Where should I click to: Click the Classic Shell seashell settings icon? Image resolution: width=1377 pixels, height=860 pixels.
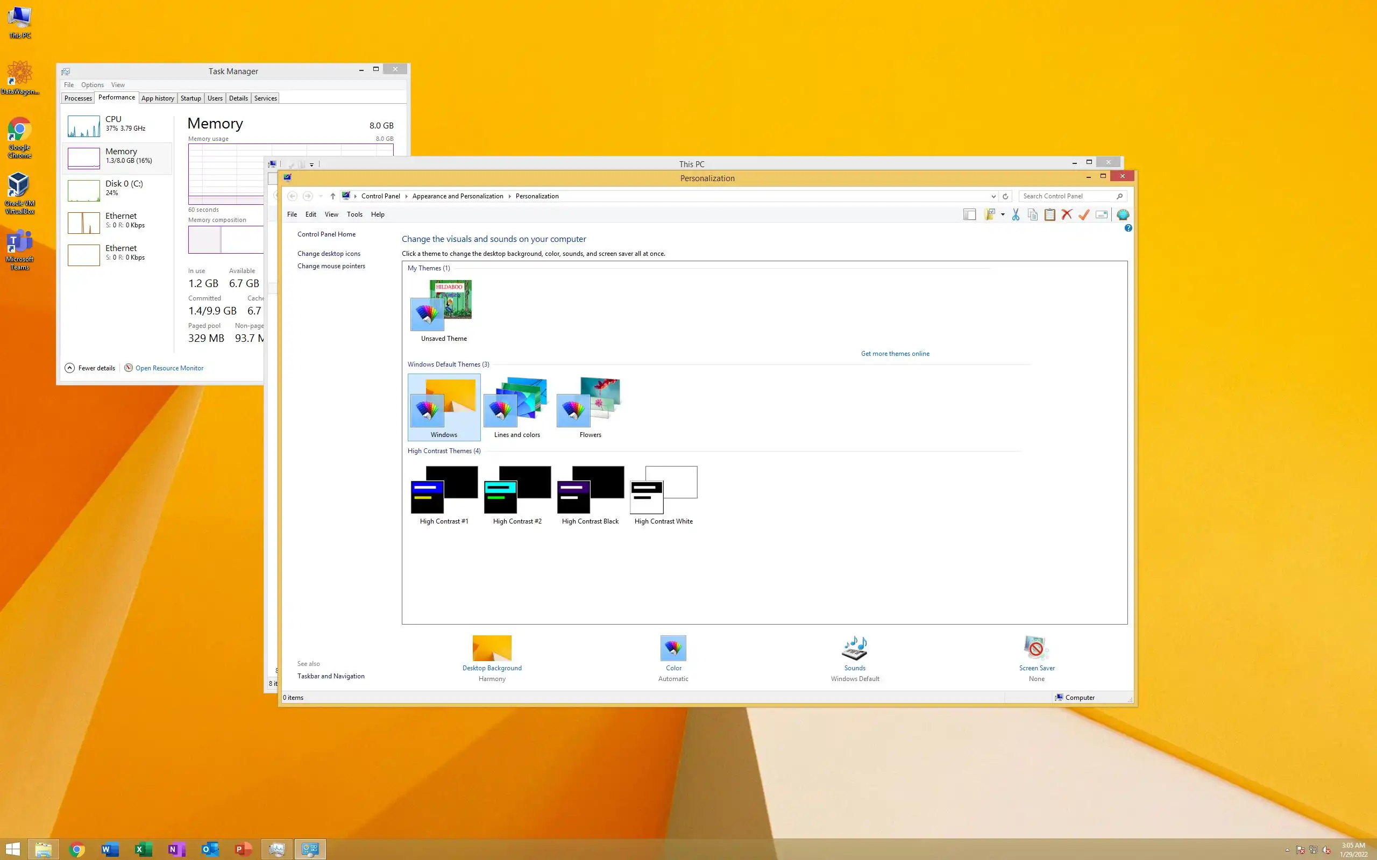point(1123,214)
